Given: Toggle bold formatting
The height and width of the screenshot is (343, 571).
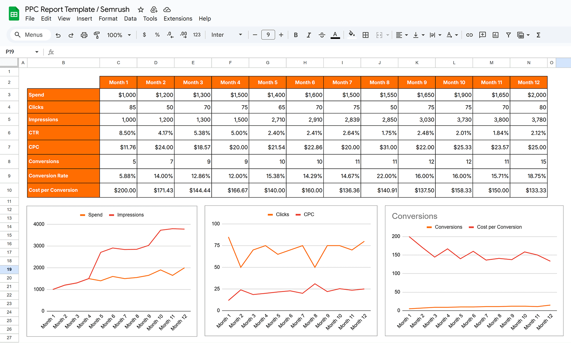Looking at the screenshot, I should [295, 35].
